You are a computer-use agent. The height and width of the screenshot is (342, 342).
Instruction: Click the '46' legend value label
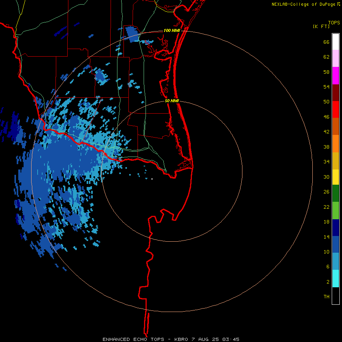[x=326, y=117]
